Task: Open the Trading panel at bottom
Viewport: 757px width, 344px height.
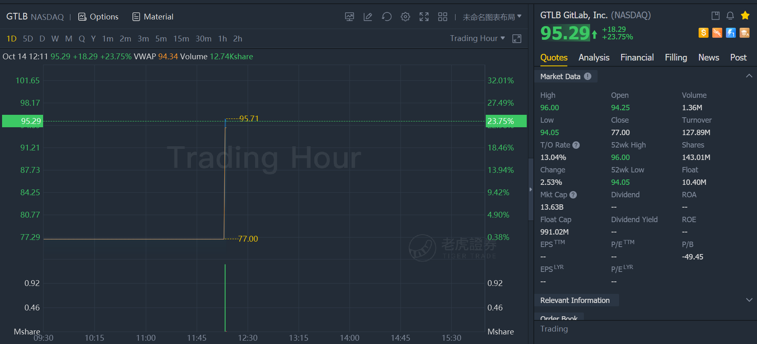Action: [554, 329]
